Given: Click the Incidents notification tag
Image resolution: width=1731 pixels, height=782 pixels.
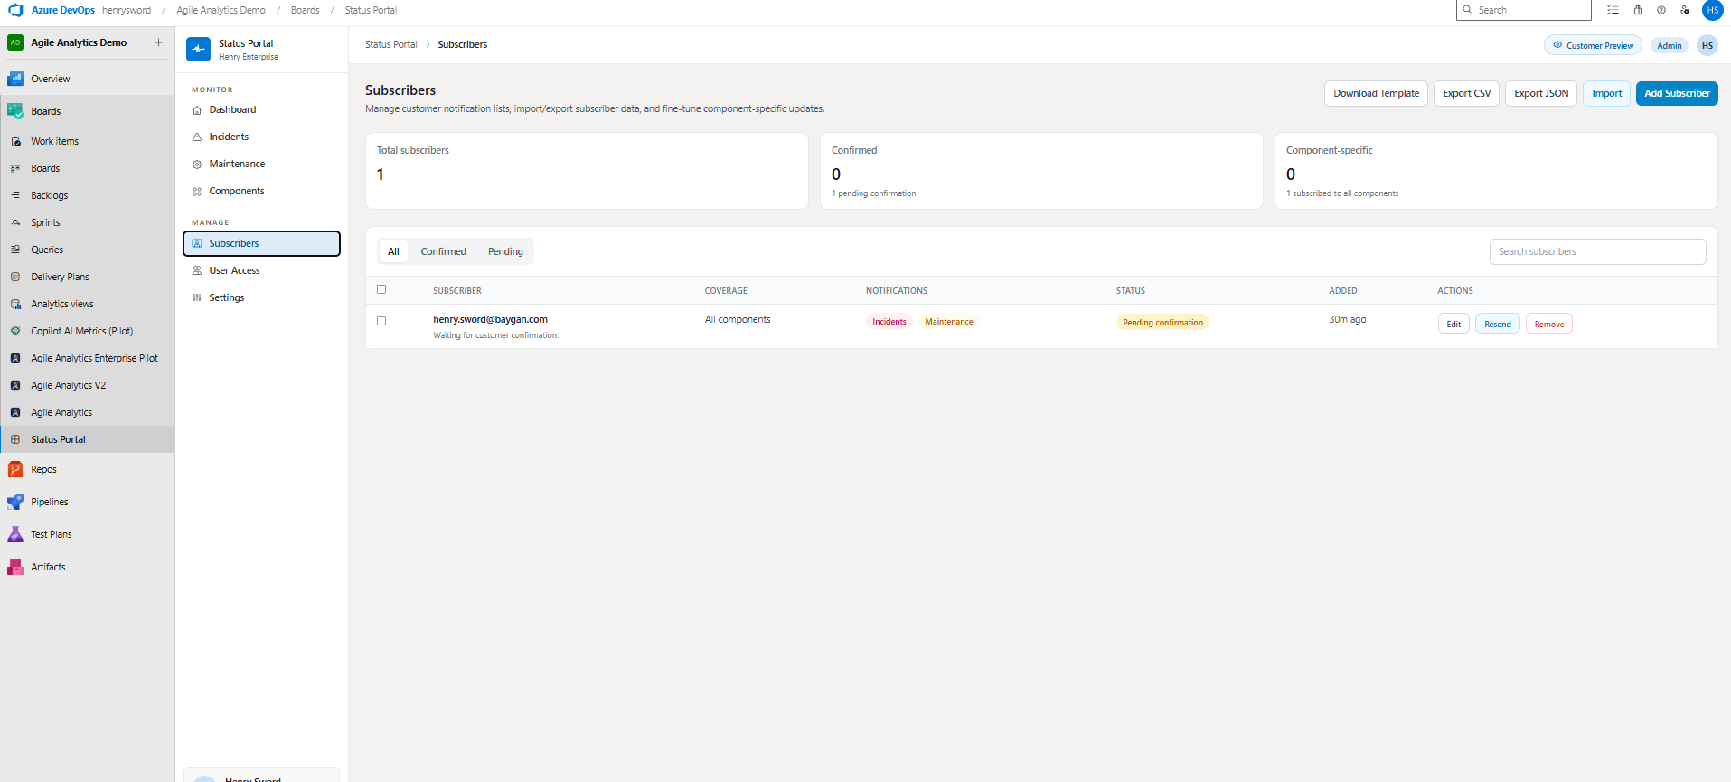Looking at the screenshot, I should 889,322.
